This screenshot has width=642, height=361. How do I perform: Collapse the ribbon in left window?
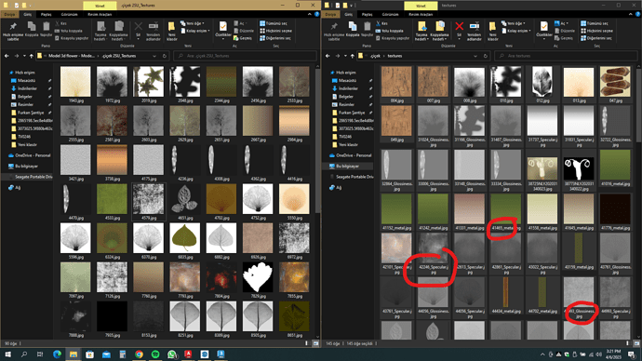click(310, 14)
